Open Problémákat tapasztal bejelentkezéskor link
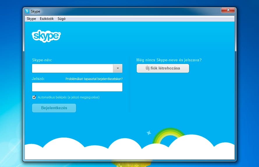The width and height of the screenshot is (259, 167). (94, 79)
